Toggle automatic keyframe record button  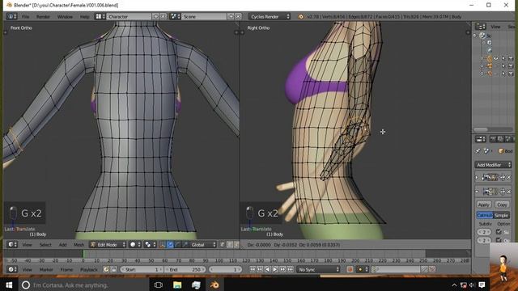pyautogui.click(x=350, y=269)
